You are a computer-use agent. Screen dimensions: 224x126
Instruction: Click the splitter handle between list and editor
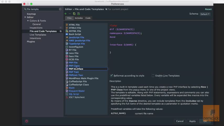(x=109, y=69)
